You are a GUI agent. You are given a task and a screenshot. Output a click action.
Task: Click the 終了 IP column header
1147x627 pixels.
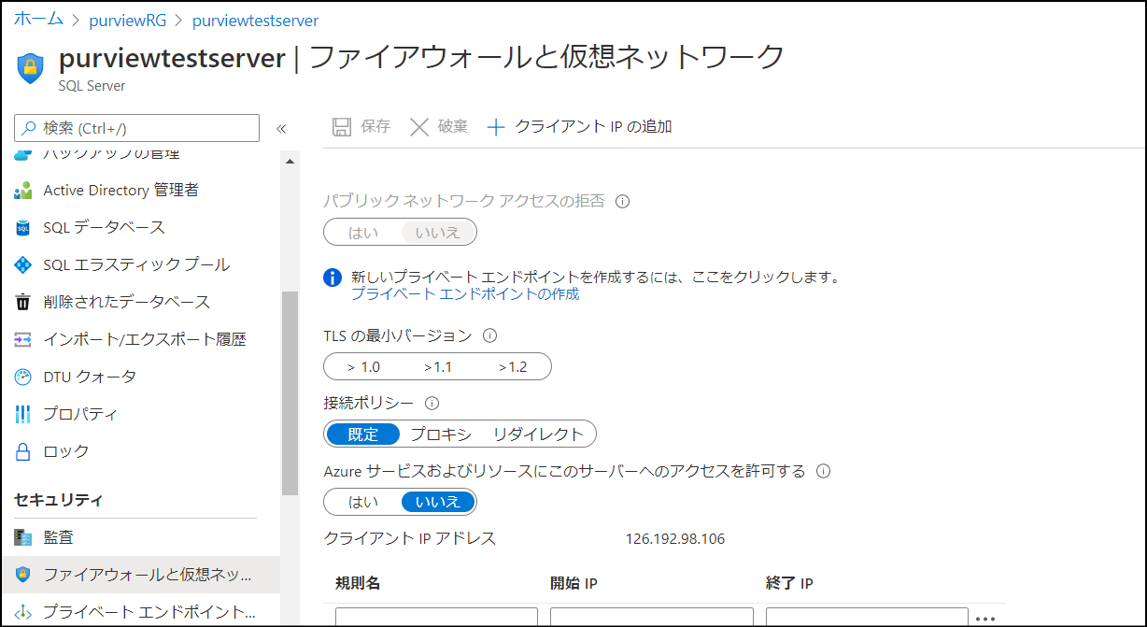pyautogui.click(x=789, y=584)
